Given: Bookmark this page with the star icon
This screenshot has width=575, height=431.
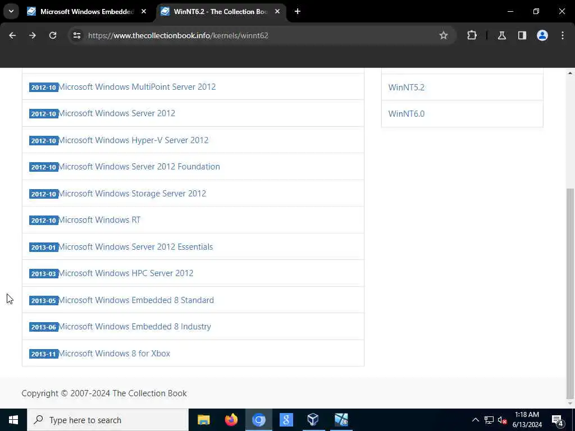Looking at the screenshot, I should pyautogui.click(x=444, y=35).
